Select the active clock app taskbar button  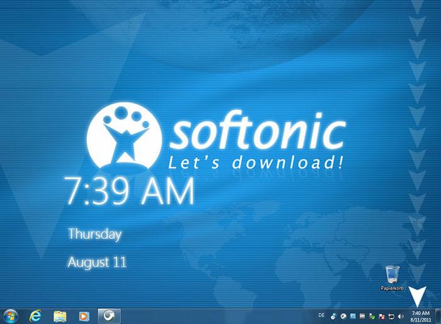[x=109, y=316]
